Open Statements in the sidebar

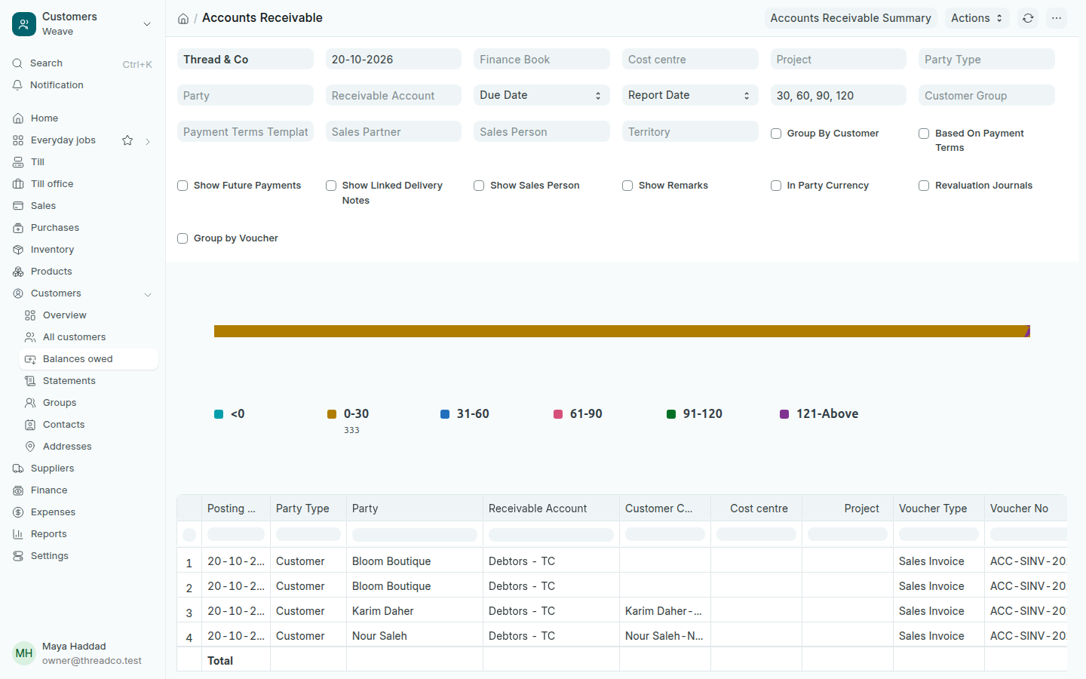pos(88,381)
